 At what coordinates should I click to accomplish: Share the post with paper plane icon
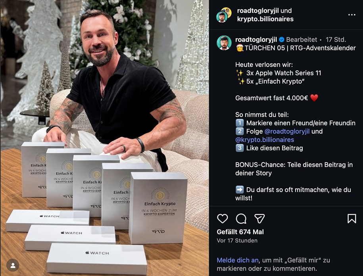point(259,218)
